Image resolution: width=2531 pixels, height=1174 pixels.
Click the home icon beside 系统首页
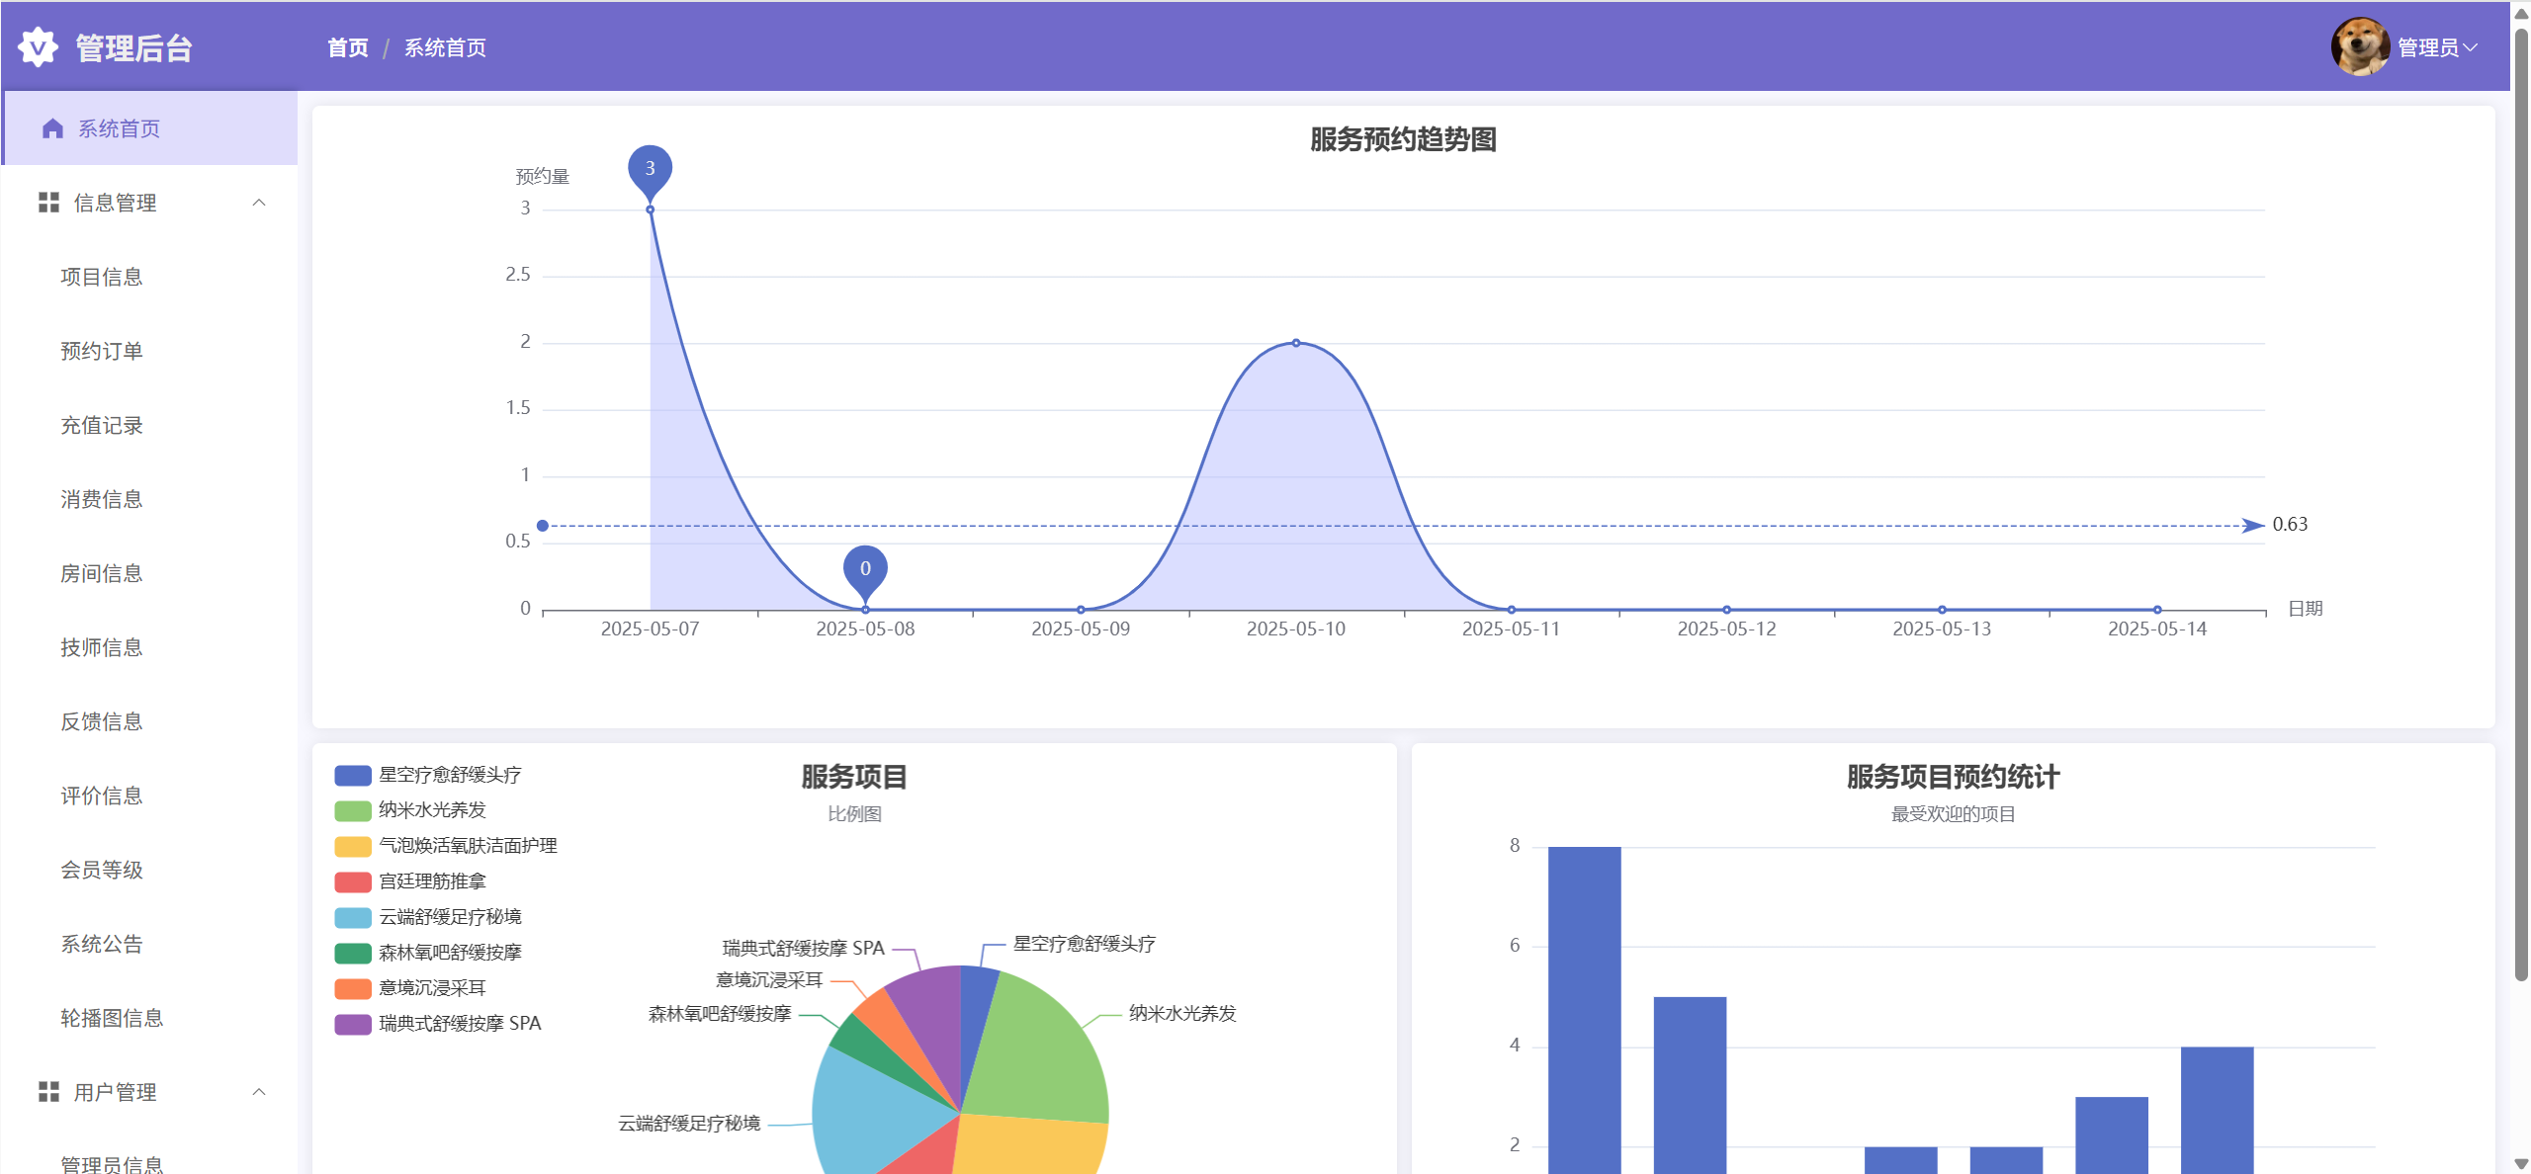53,128
